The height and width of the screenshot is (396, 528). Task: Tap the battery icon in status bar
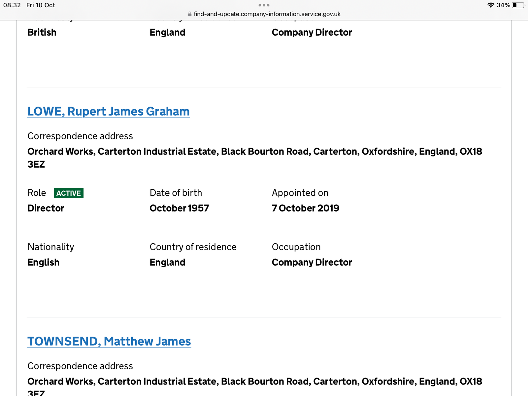coord(518,5)
